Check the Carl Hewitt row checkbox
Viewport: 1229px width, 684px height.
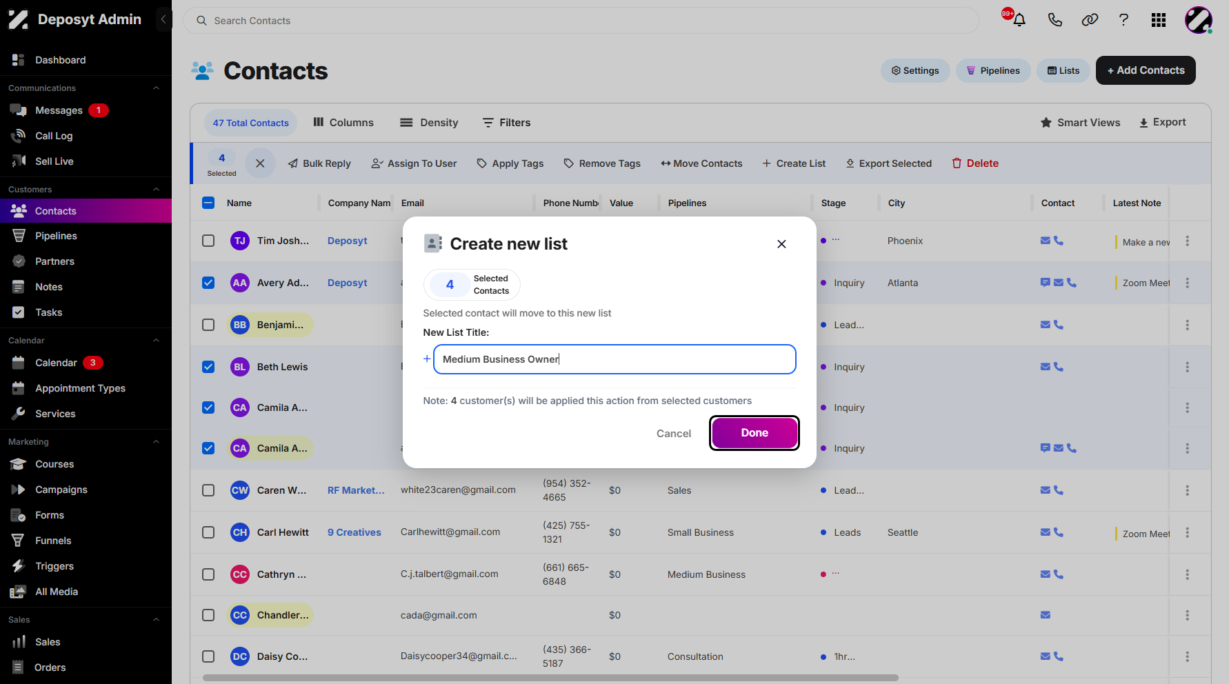208,532
